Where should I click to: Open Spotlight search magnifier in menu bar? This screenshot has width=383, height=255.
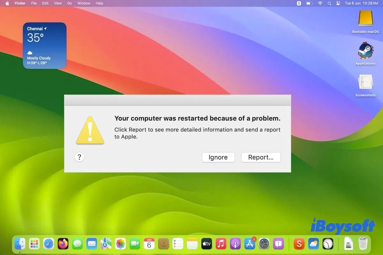click(329, 3)
